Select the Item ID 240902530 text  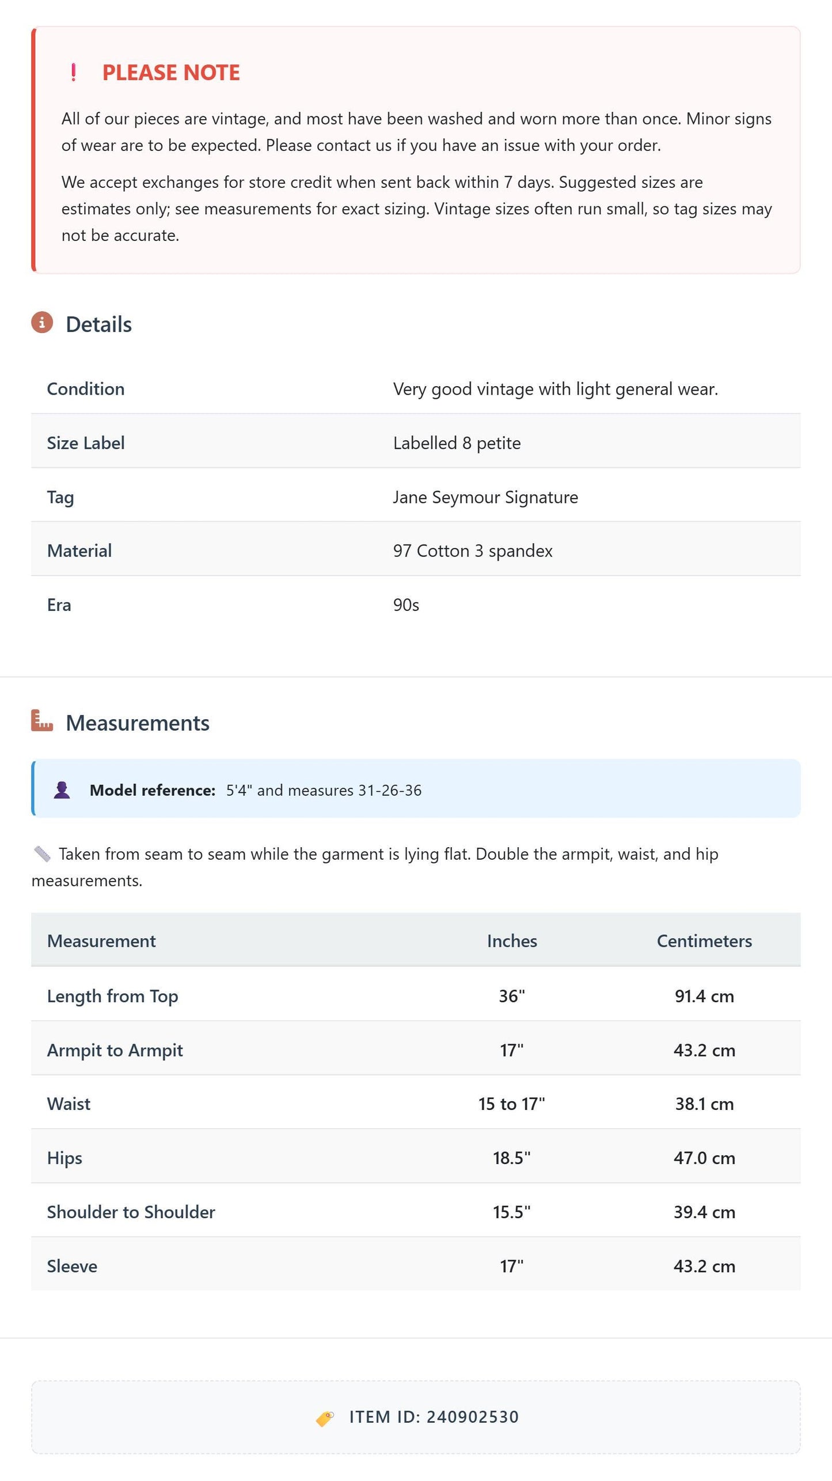click(x=434, y=1417)
